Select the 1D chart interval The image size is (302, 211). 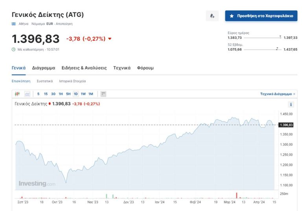click(x=75, y=94)
